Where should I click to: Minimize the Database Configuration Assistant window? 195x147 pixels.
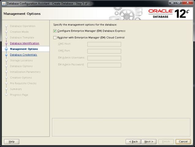[172, 3]
